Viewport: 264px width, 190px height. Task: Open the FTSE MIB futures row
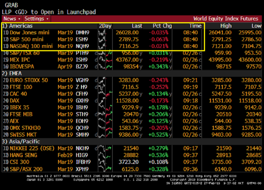coord(132,114)
